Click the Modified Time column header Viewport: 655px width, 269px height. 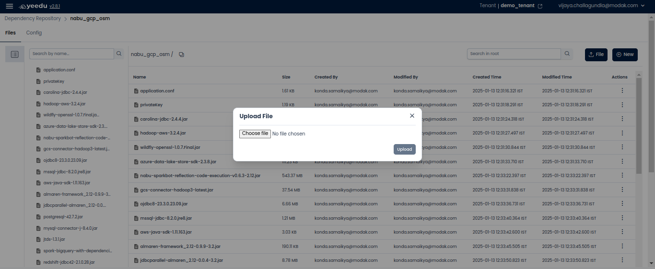[557, 77]
